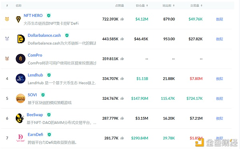Screen dimensions: 240x149
Task: Select the 115.47K SOVI address count
Action: tap(168, 99)
